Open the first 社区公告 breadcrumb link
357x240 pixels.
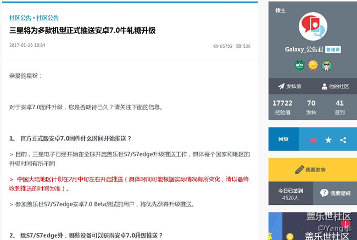tap(20, 18)
